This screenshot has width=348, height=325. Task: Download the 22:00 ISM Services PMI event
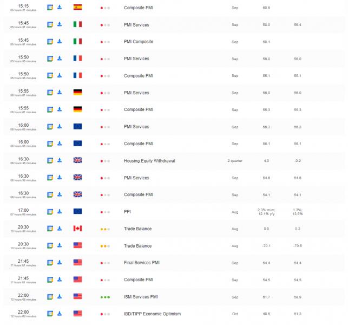[x=60, y=297]
